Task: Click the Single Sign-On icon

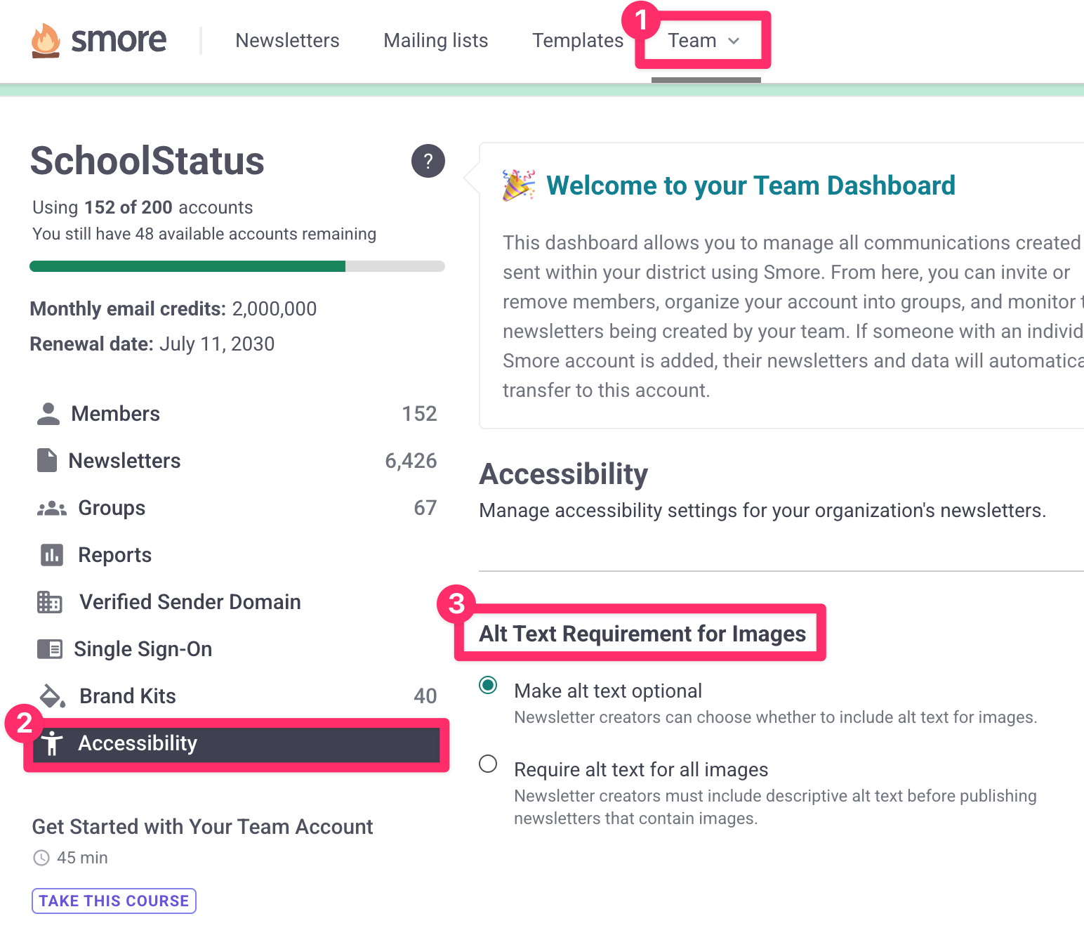Action: point(50,649)
